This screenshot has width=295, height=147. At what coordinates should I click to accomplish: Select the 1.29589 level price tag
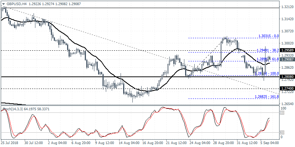(x=287, y=50)
